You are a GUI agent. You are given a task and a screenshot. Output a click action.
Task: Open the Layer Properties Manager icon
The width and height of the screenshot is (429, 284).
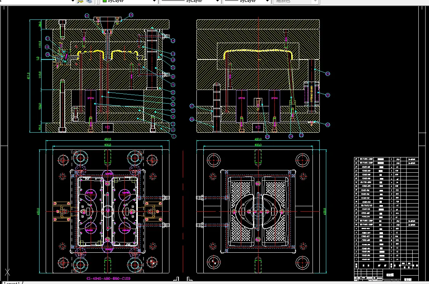click(80, 2)
